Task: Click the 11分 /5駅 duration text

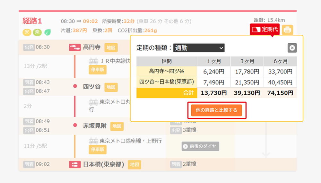Action: tap(35, 146)
